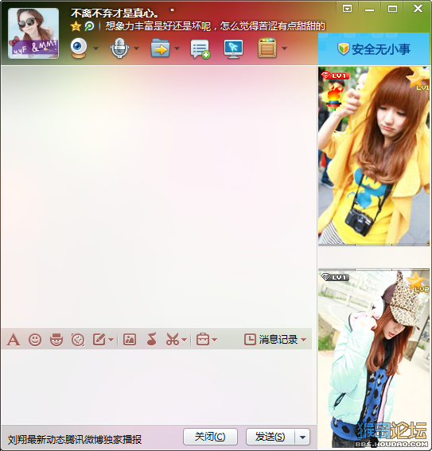Launch remote desktop assistance icon

click(x=233, y=48)
